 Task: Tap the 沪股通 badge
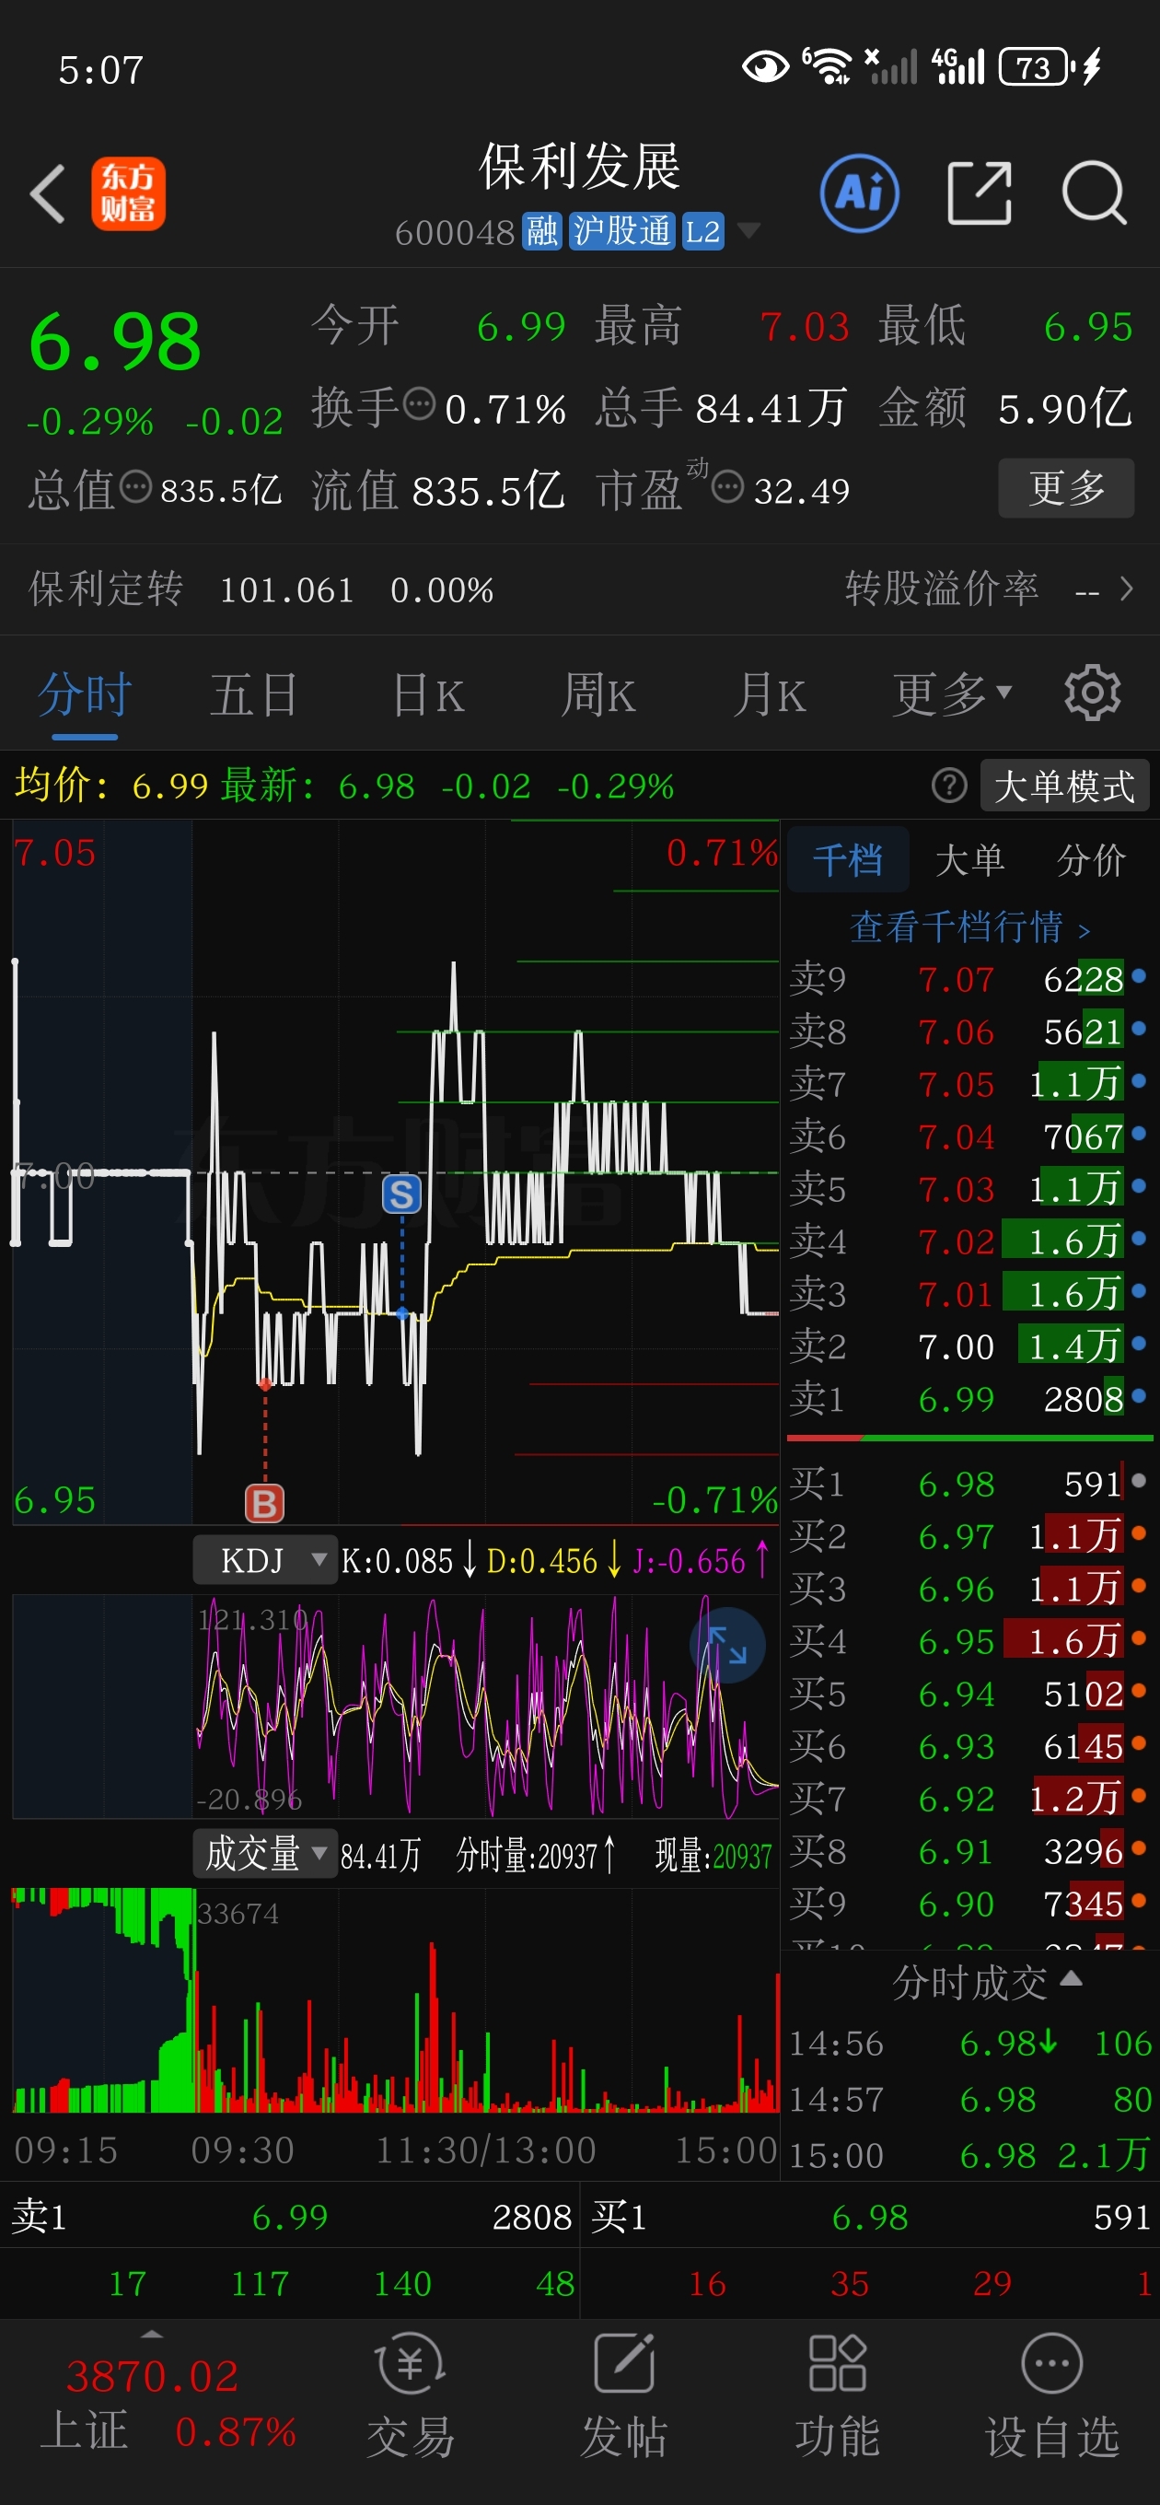(x=622, y=231)
